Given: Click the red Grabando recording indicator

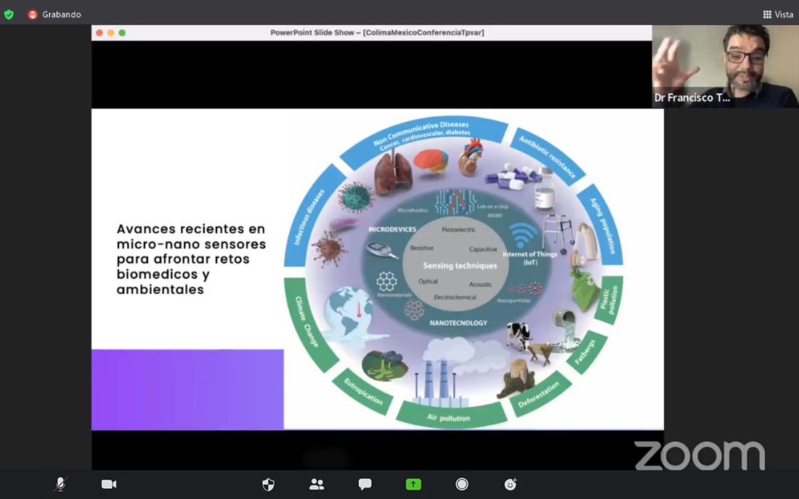Looking at the screenshot, I should (33, 15).
